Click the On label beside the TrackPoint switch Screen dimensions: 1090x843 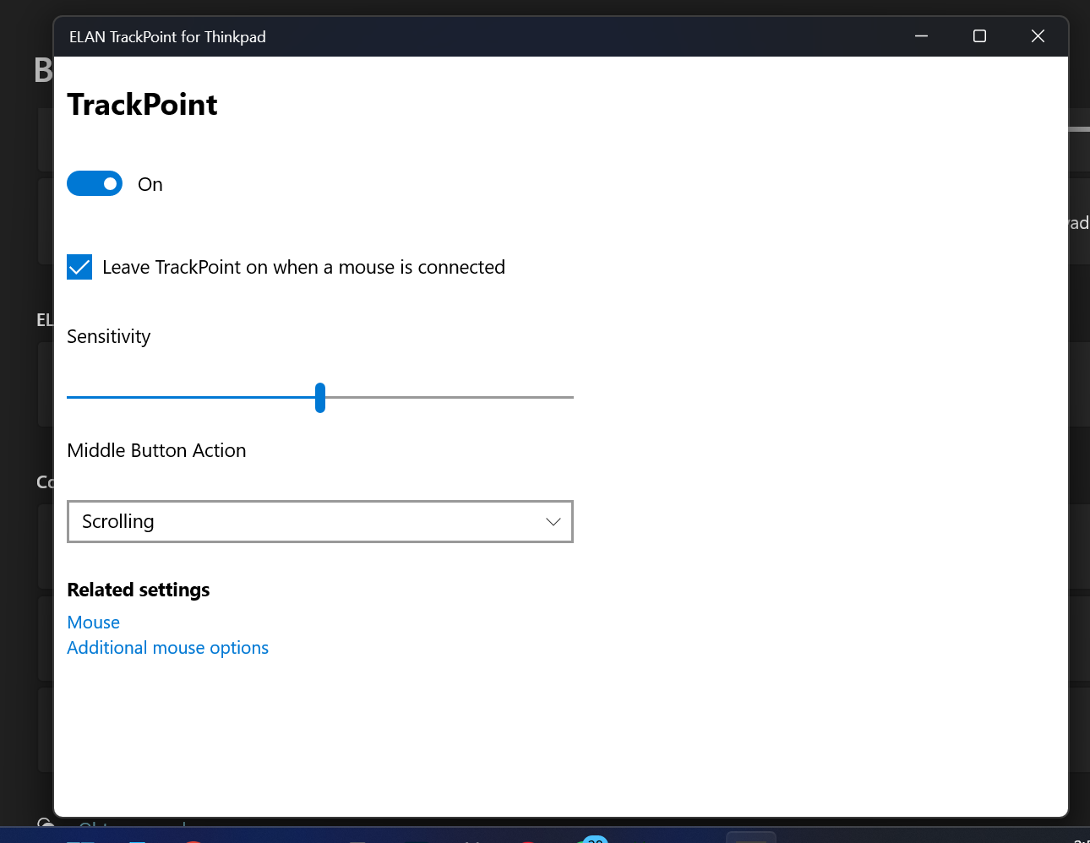pos(150,184)
